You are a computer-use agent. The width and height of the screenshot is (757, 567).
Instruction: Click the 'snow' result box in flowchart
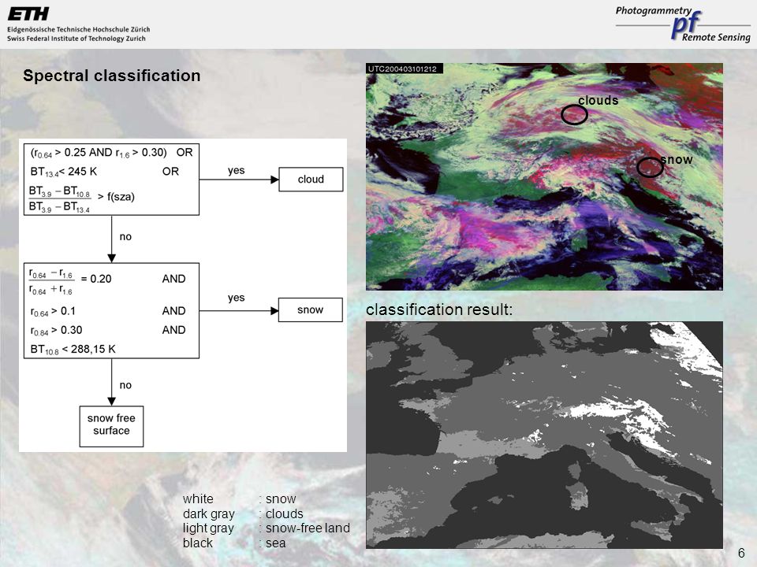pyautogui.click(x=311, y=310)
